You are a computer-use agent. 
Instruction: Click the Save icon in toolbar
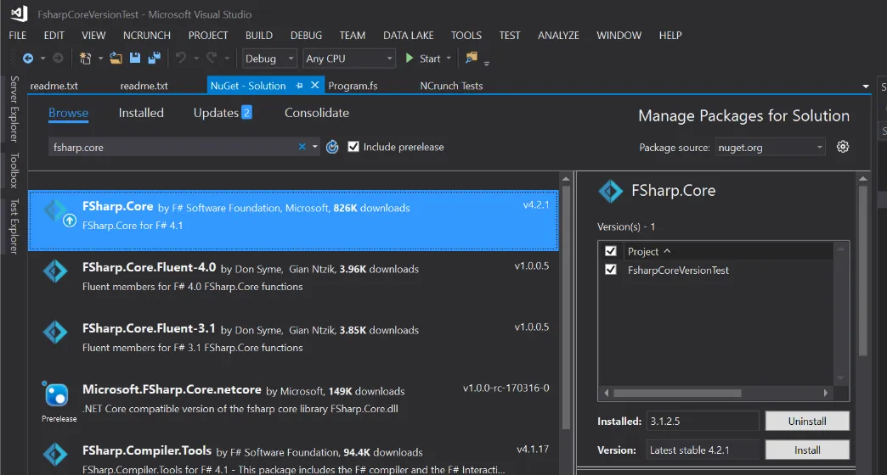tap(135, 59)
